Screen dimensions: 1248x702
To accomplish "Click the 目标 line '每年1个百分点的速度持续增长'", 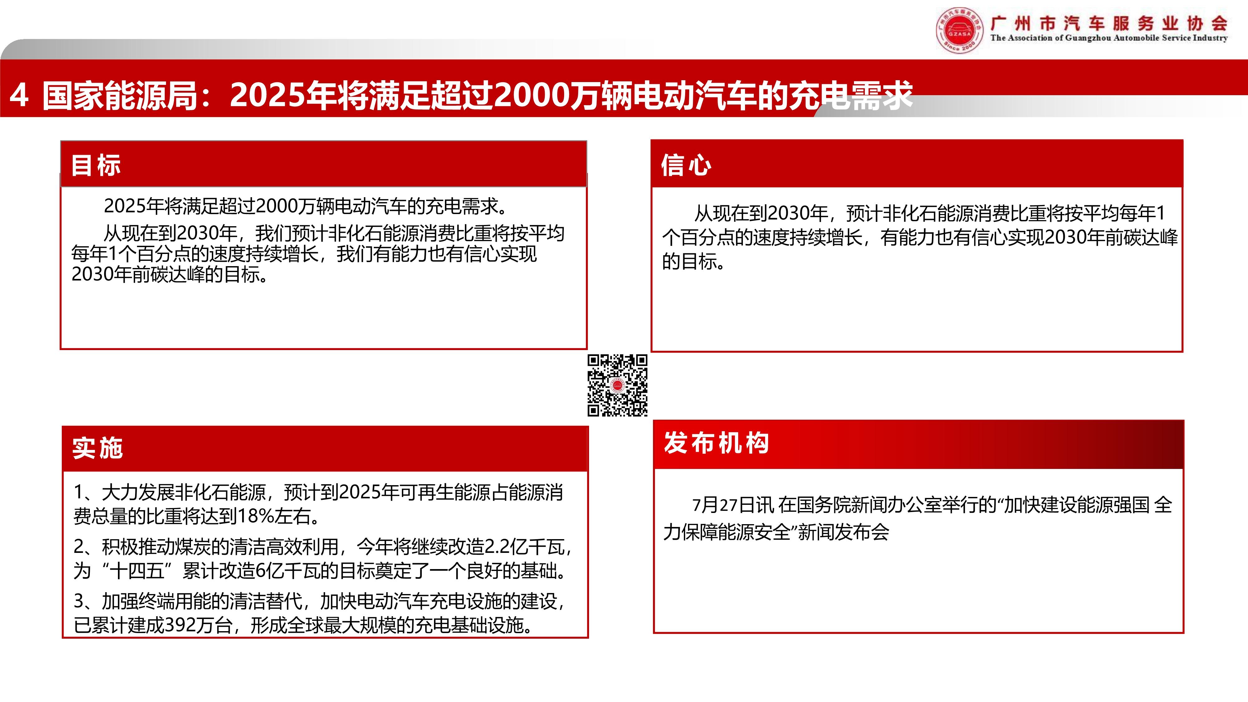I will coord(304,254).
